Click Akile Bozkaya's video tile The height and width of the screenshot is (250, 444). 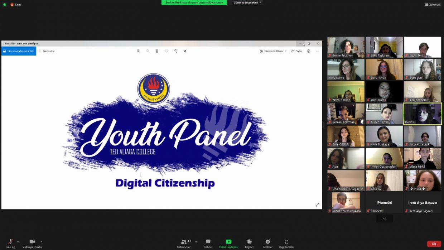pyautogui.click(x=384, y=136)
